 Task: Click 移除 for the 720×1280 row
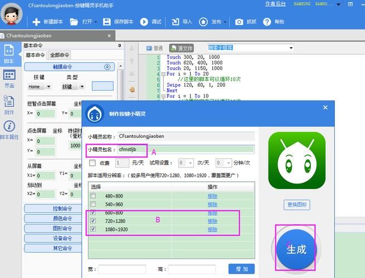212,221
